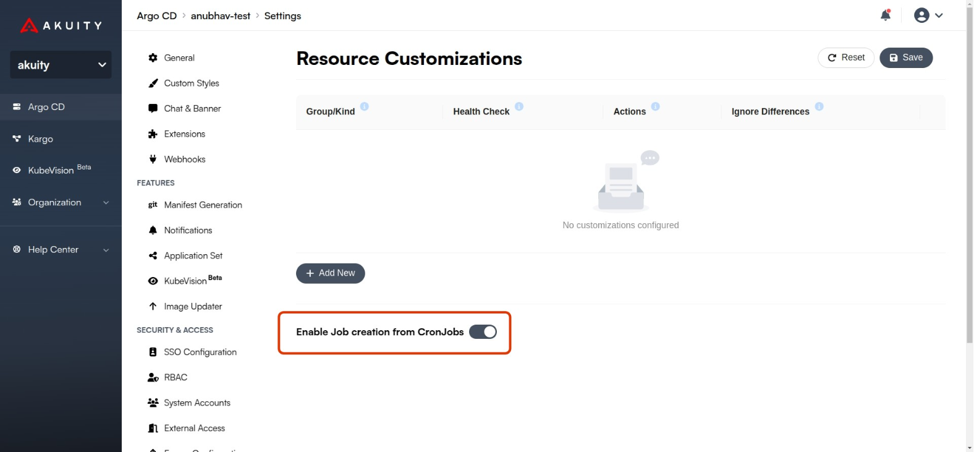The height and width of the screenshot is (452, 974).
Task: Click the Kargo icon in sidebar
Action: [x=17, y=139]
